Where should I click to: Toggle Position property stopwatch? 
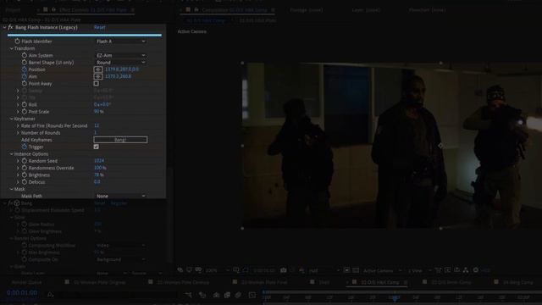click(25, 69)
